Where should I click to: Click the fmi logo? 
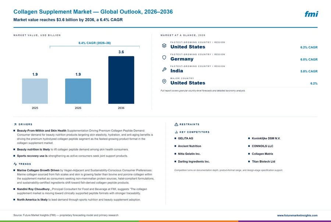311,14
